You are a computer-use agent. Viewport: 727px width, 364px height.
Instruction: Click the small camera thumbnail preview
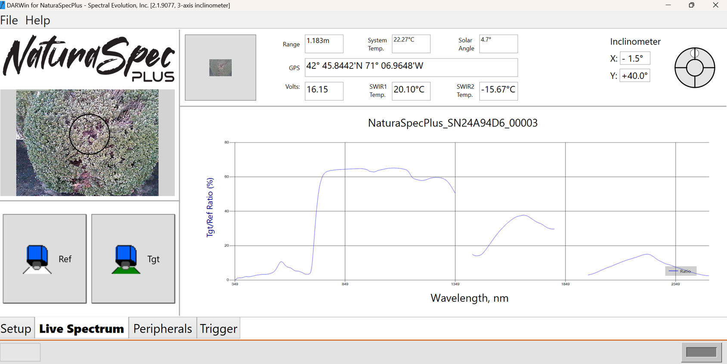[x=220, y=68]
